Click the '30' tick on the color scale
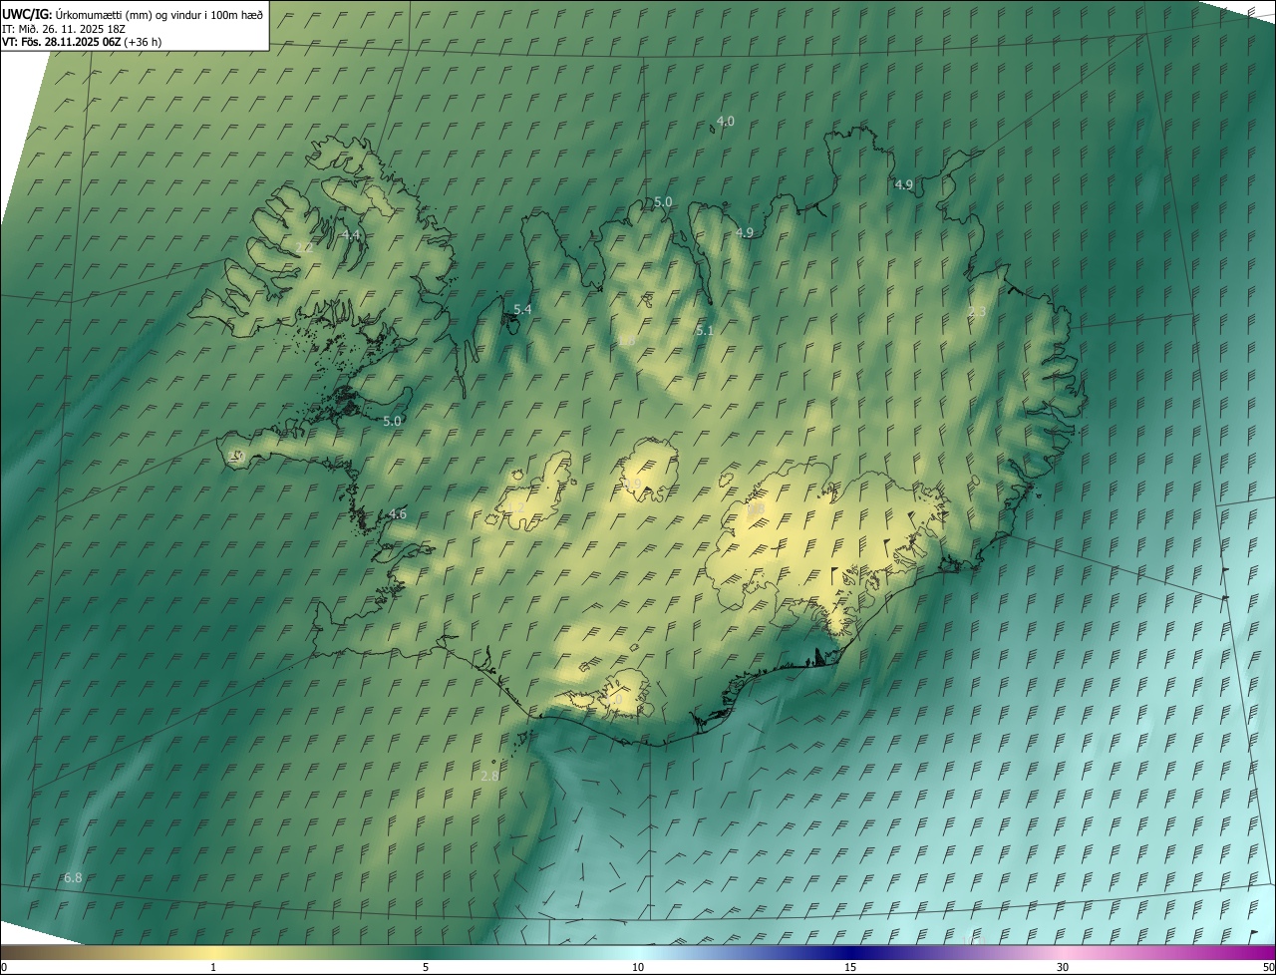 pos(1063,967)
